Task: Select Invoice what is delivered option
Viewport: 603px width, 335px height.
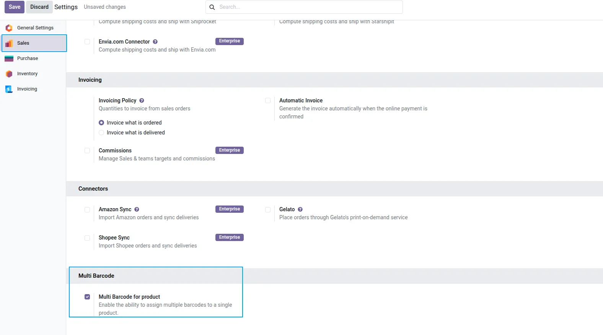Action: click(x=101, y=133)
